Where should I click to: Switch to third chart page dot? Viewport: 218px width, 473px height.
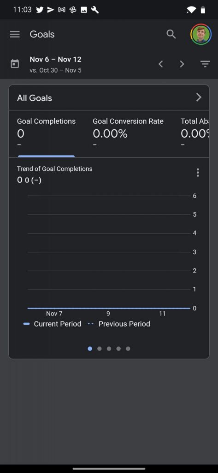click(x=109, y=349)
